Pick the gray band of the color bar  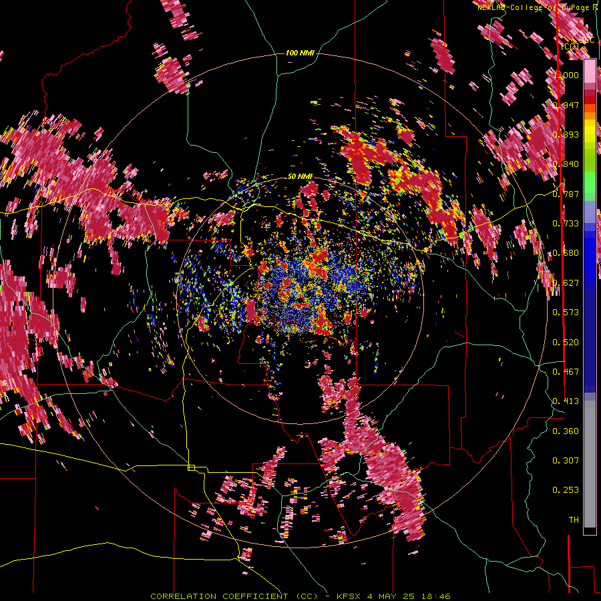point(590,464)
